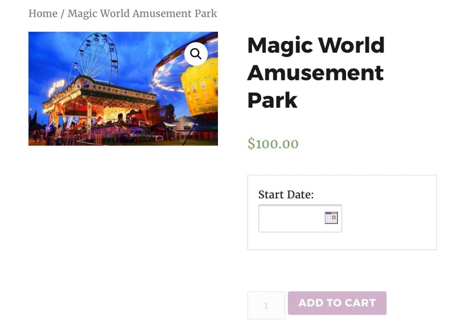Click the quantity box showing 1

[266, 305]
